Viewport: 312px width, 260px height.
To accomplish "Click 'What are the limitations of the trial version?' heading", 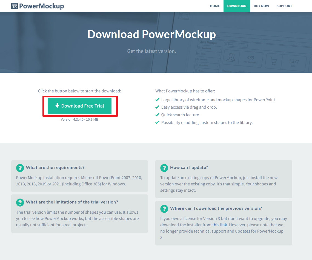I will click(x=72, y=202).
